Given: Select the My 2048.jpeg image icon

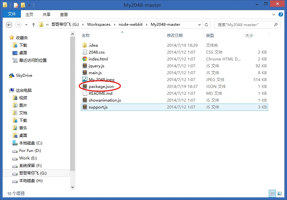Looking at the screenshot, I should pos(84,79).
